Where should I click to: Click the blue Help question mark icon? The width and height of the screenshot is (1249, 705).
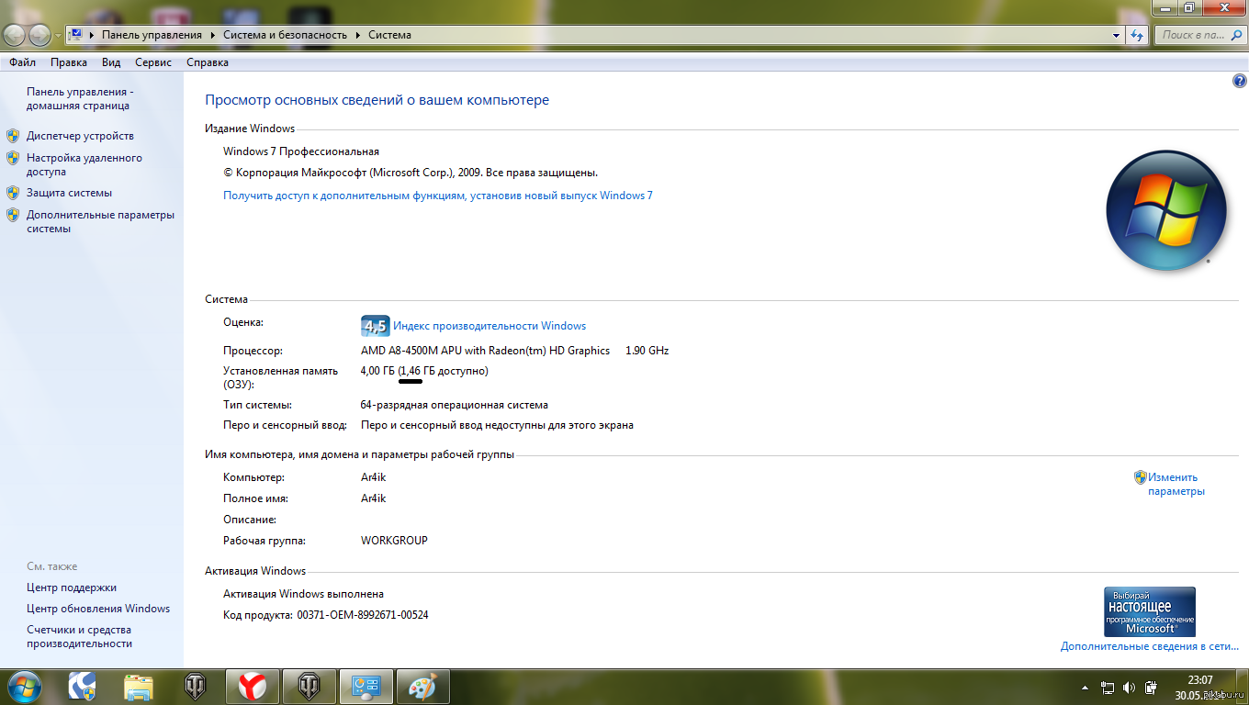click(1239, 82)
